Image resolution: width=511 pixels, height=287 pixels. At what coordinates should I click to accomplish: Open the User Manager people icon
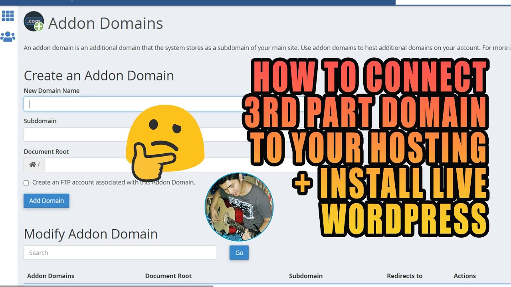point(8,37)
